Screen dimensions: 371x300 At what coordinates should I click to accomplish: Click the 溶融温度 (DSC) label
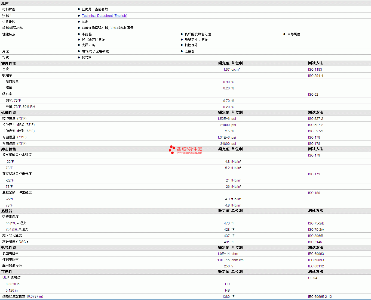(x=15, y=242)
